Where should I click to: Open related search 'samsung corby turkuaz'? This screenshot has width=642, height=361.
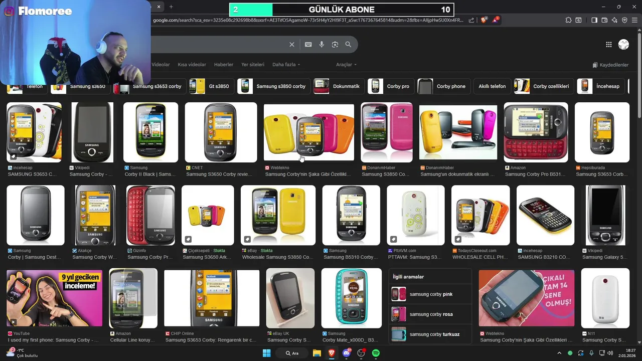point(430,334)
